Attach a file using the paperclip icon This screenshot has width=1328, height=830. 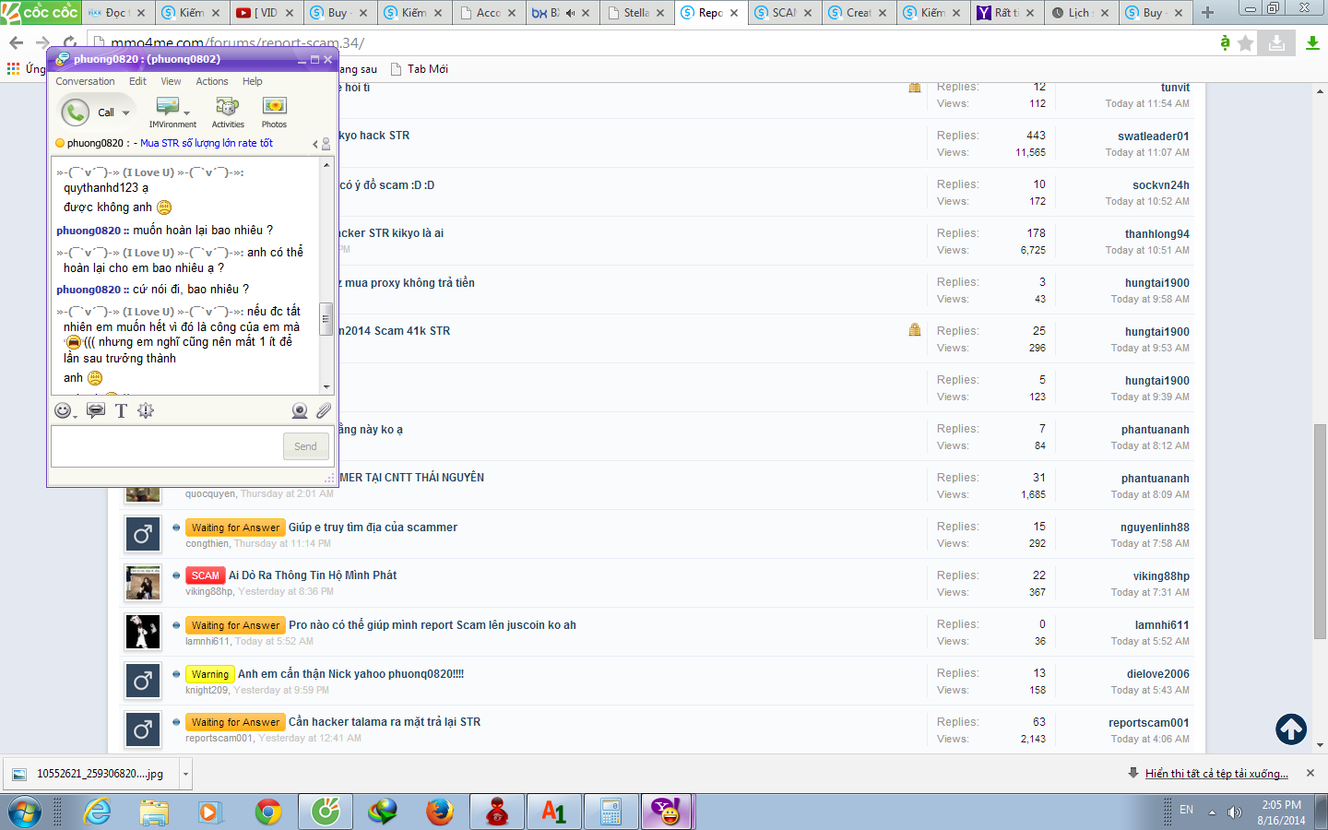pos(324,410)
